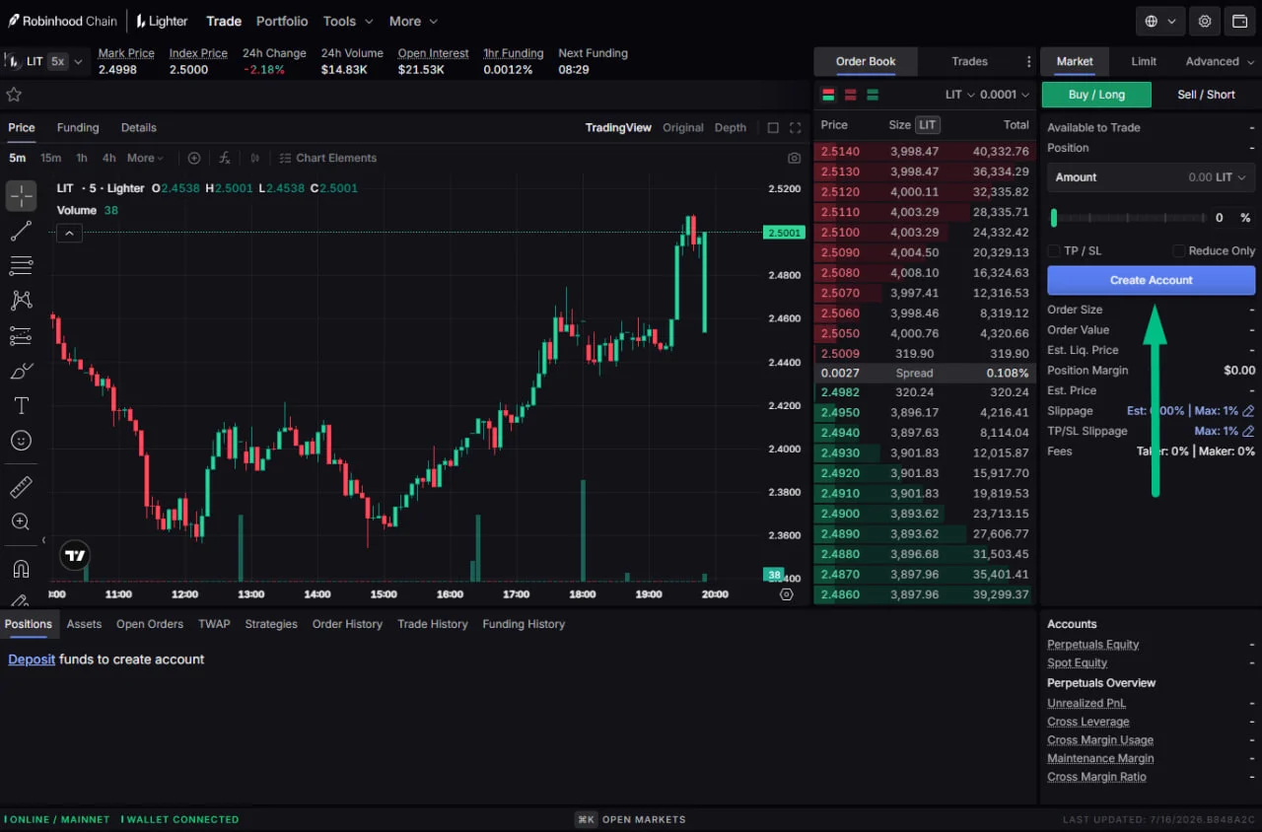
Task: Expand chart to fullscreen
Action: click(796, 128)
